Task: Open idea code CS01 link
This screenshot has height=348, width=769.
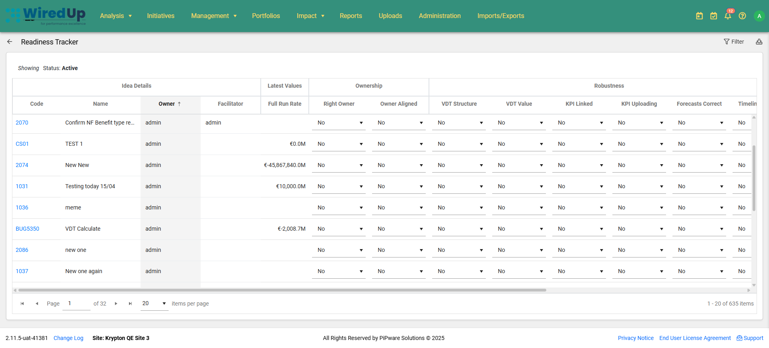Action: pyautogui.click(x=22, y=144)
